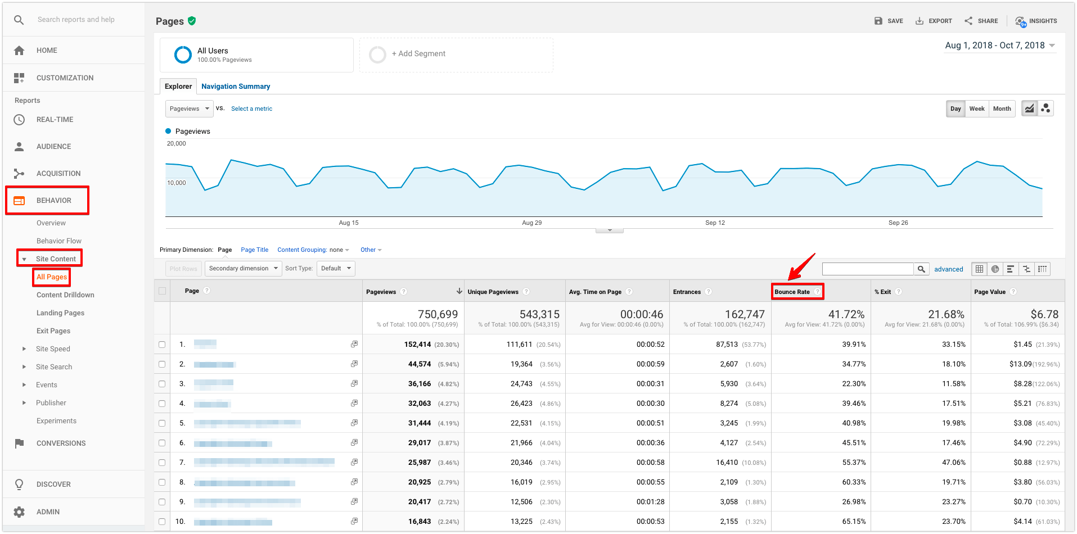Viewport: 1077px width, 534px height.
Task: Open Admin gear icon
Action: pyautogui.click(x=19, y=512)
